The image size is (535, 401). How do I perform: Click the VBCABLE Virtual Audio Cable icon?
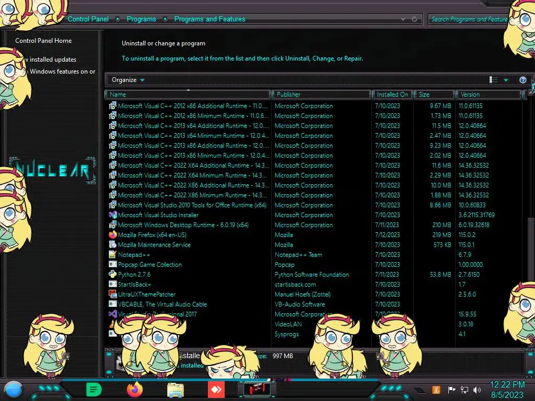click(113, 304)
